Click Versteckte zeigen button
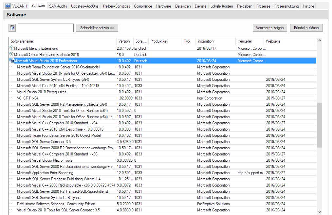The width and height of the screenshot is (332, 215). [x=270, y=28]
